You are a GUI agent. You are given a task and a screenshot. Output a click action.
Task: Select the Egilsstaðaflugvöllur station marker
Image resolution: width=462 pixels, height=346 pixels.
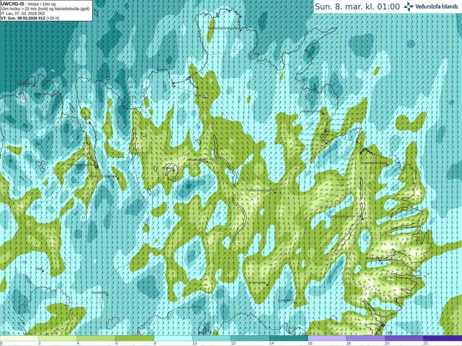362,219
